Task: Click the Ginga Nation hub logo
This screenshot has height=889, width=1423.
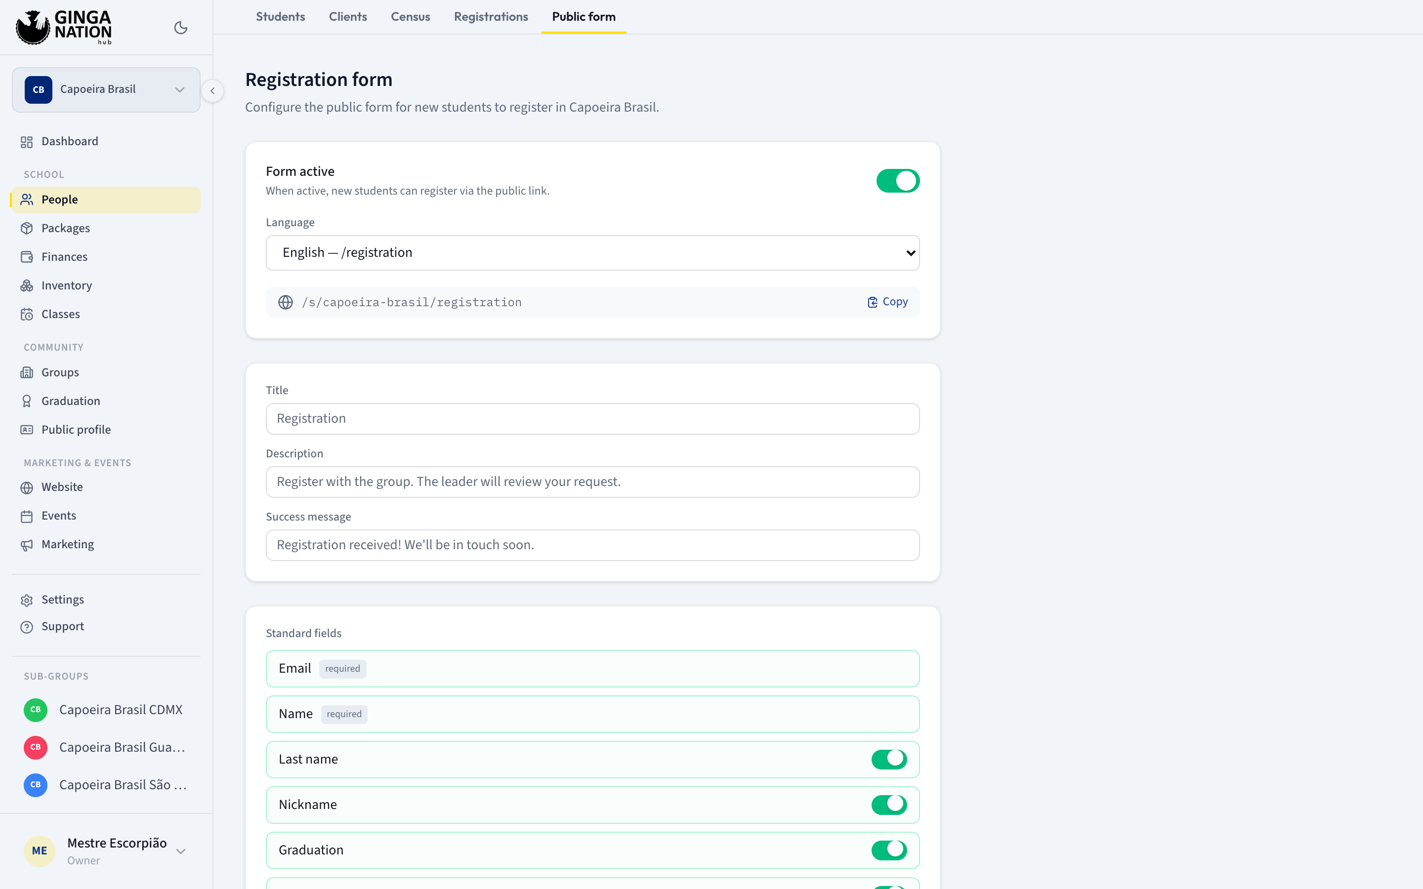Action: coord(64,27)
